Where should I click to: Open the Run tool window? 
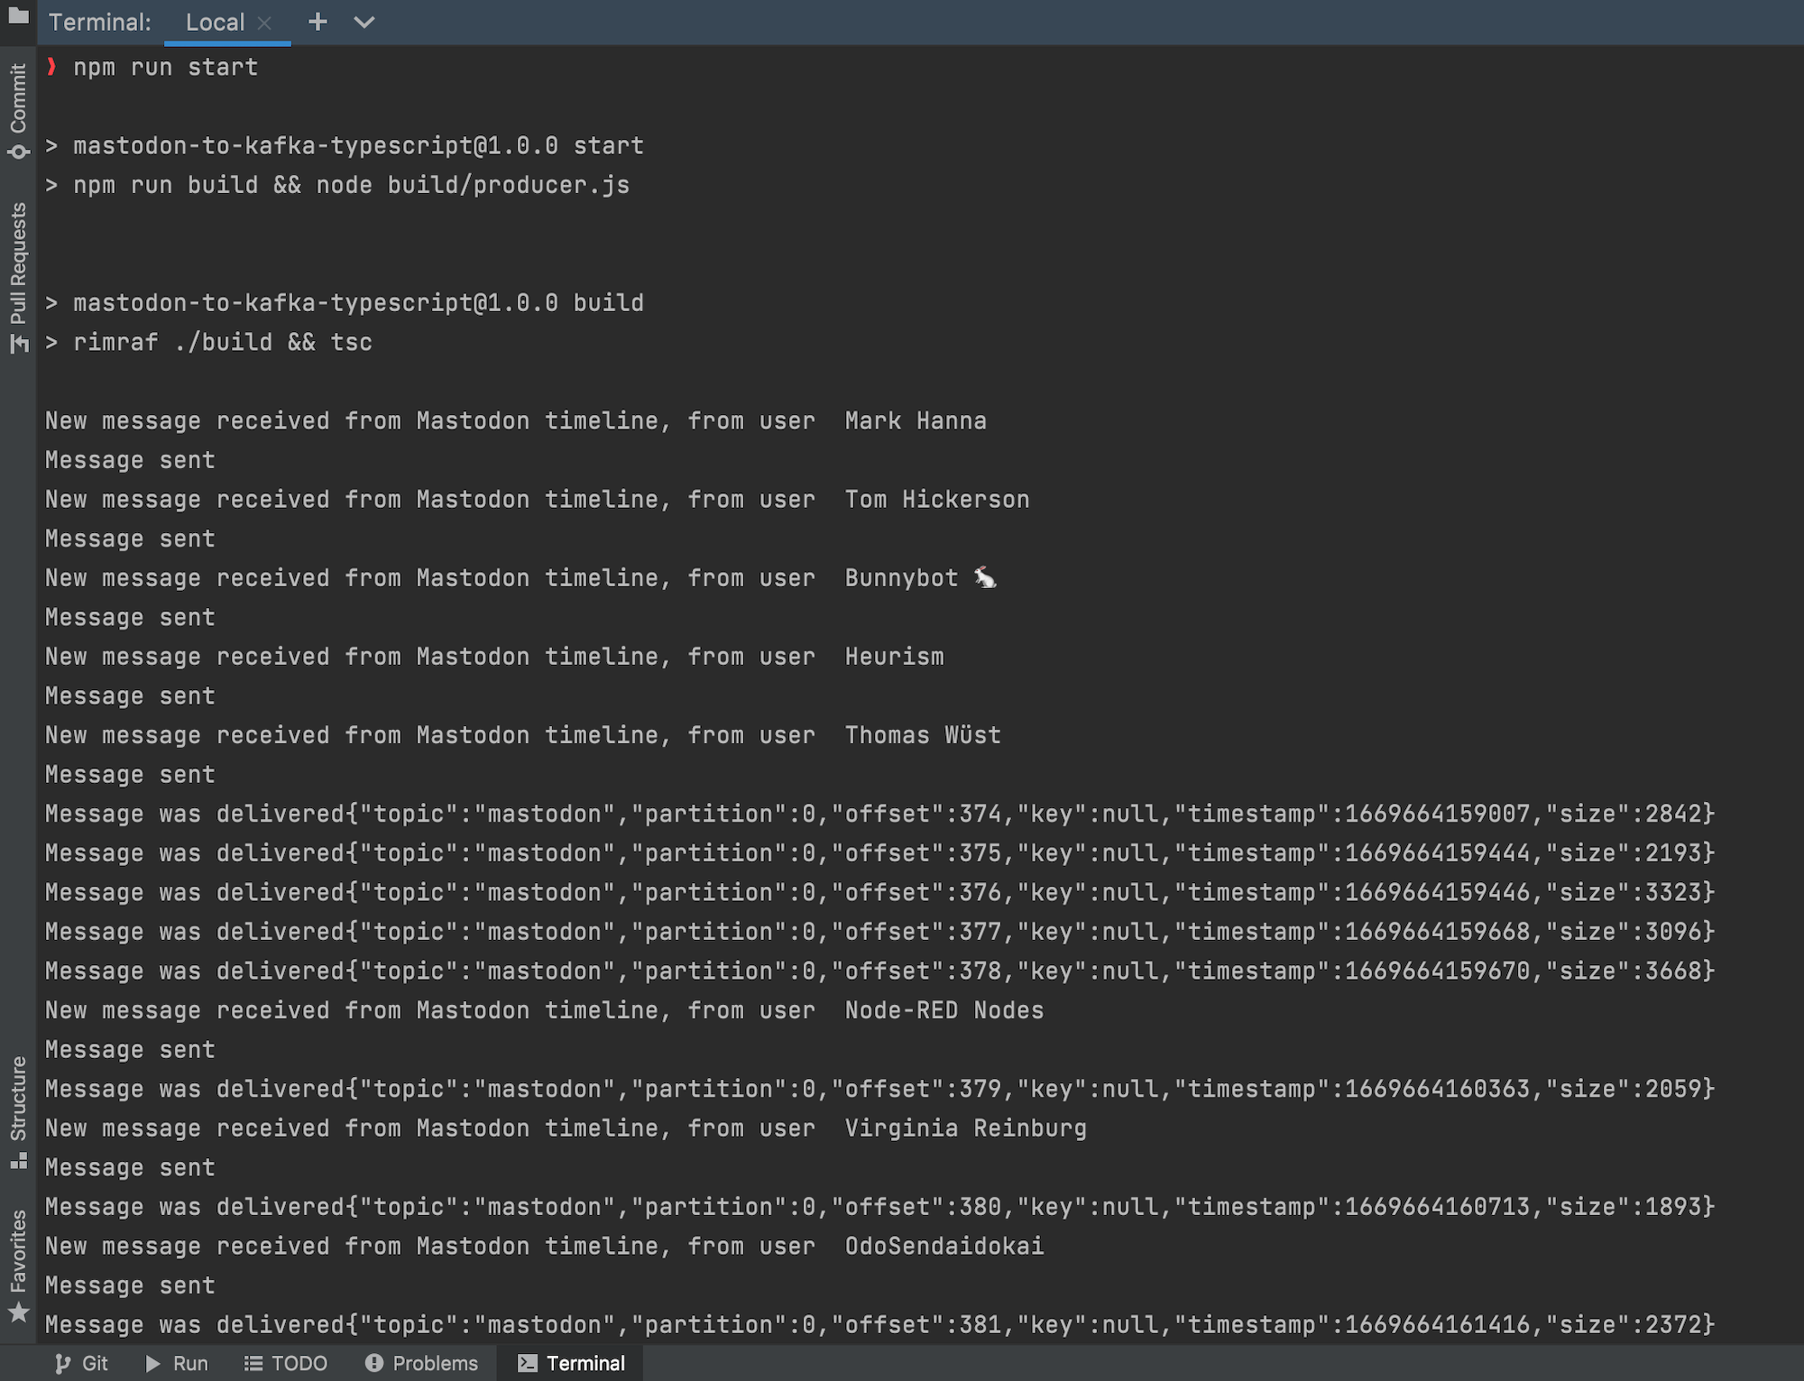point(177,1363)
